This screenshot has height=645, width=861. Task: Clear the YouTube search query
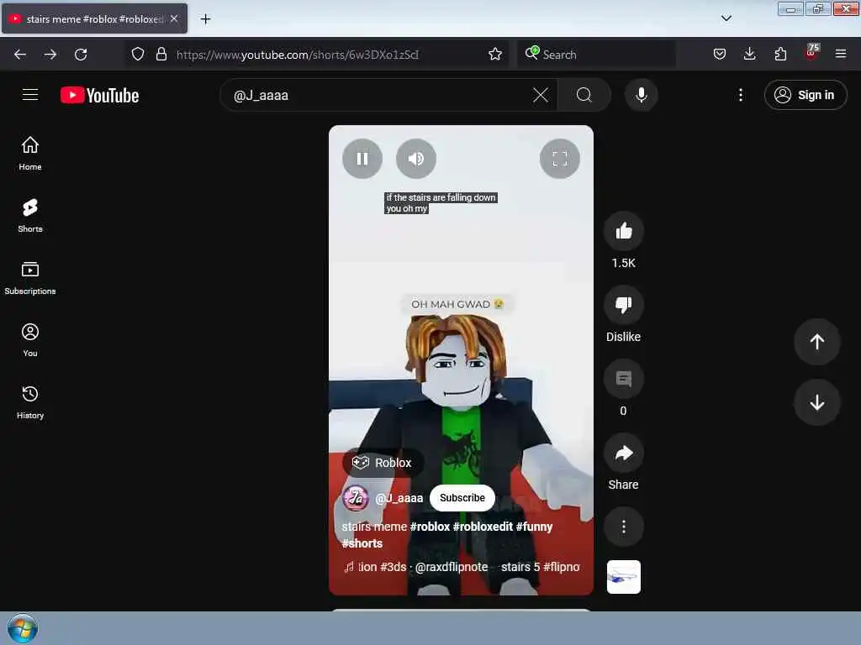541,96
